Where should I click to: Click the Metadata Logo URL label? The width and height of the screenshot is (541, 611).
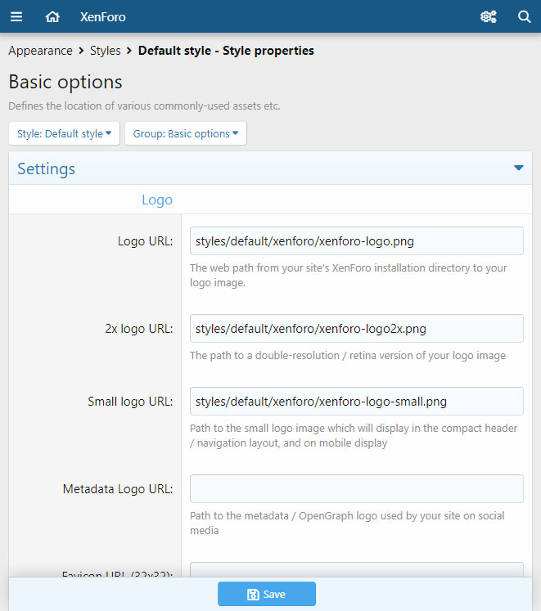118,489
